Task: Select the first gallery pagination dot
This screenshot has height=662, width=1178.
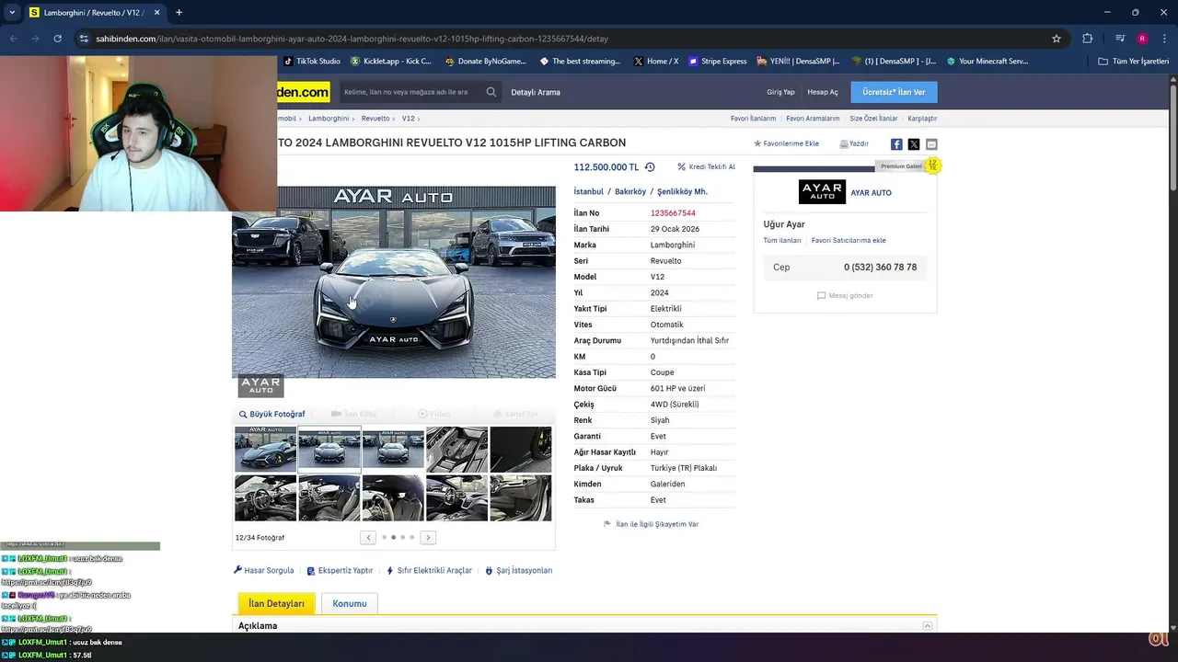Action: pos(384,537)
